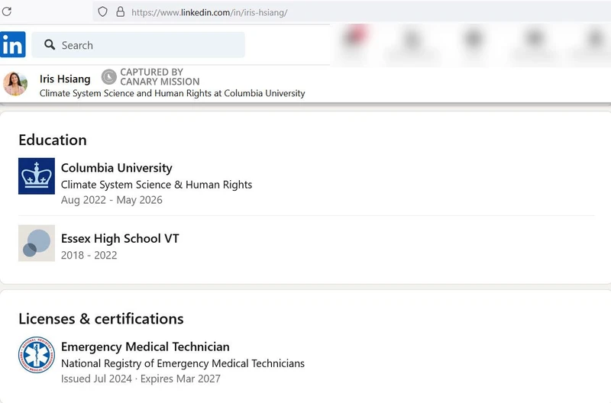The width and height of the screenshot is (611, 403).
Task: Open the shield tracking protection icon
Action: (x=102, y=11)
